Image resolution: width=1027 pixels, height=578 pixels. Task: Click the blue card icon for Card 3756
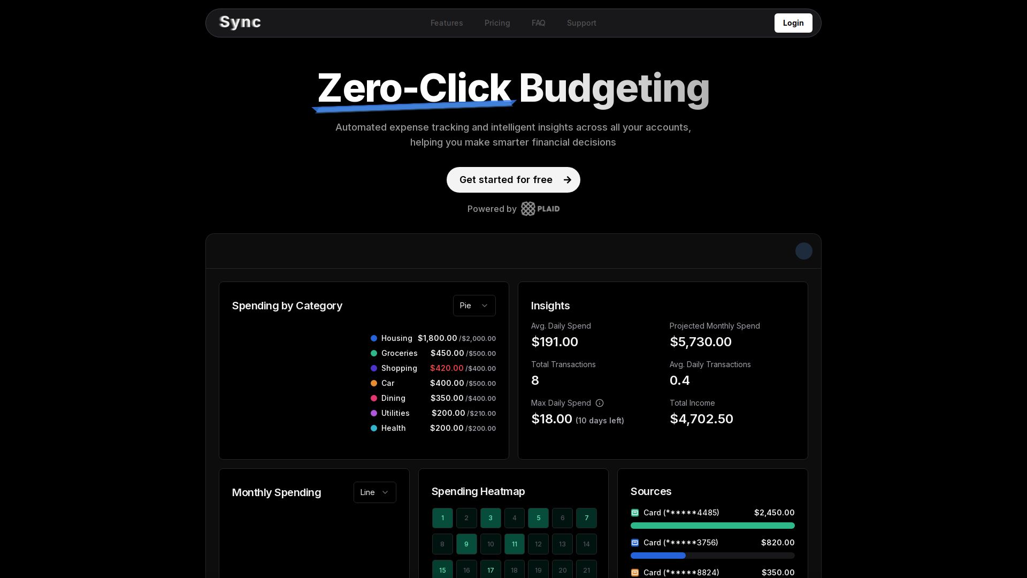tap(635, 543)
